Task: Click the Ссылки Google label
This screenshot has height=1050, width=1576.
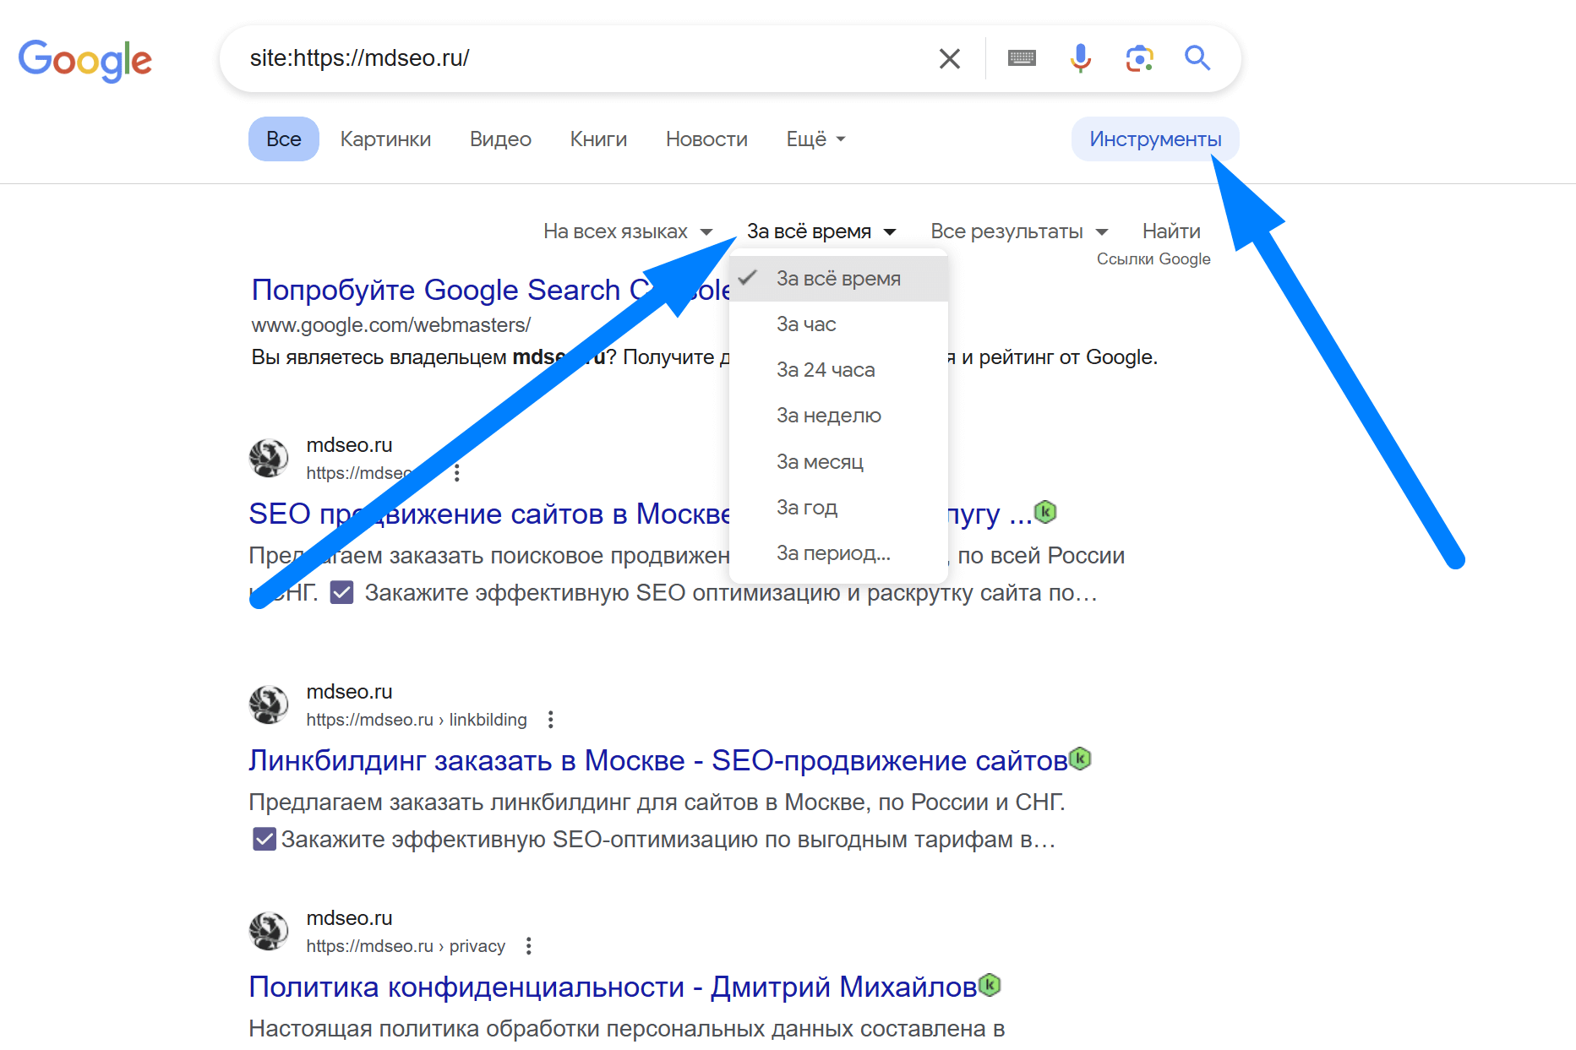Action: [1153, 259]
